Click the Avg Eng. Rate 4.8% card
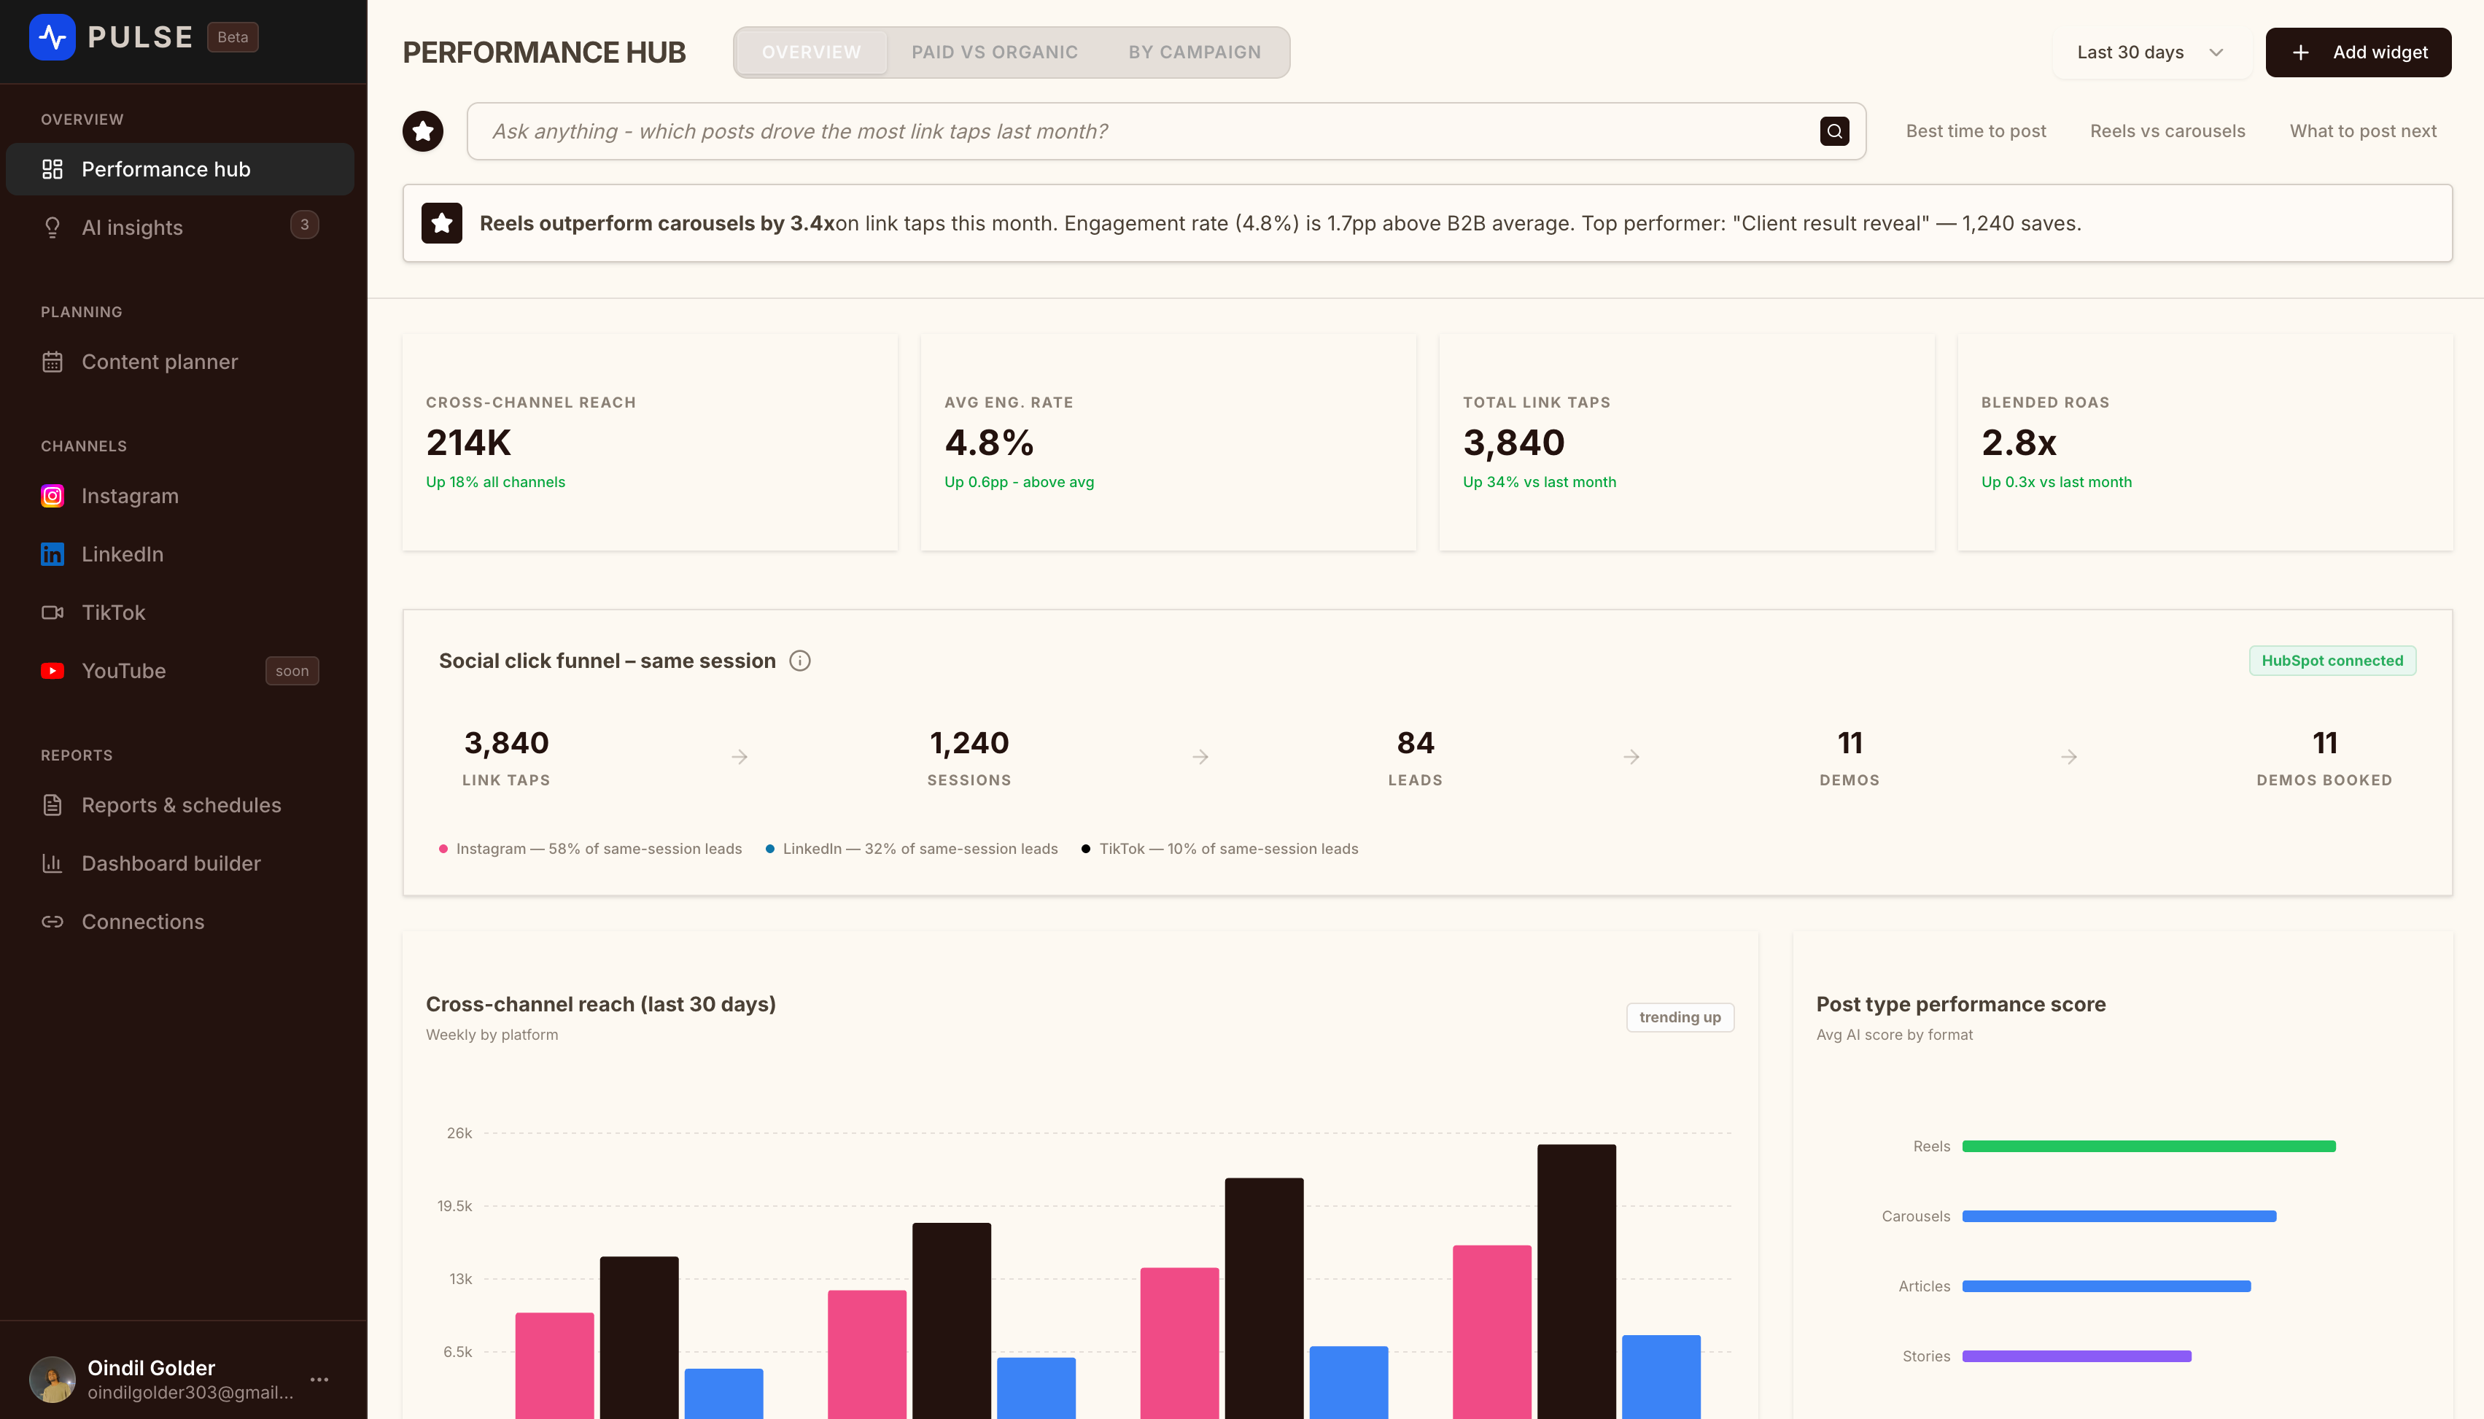Viewport: 2484px width, 1419px height. (1168, 443)
